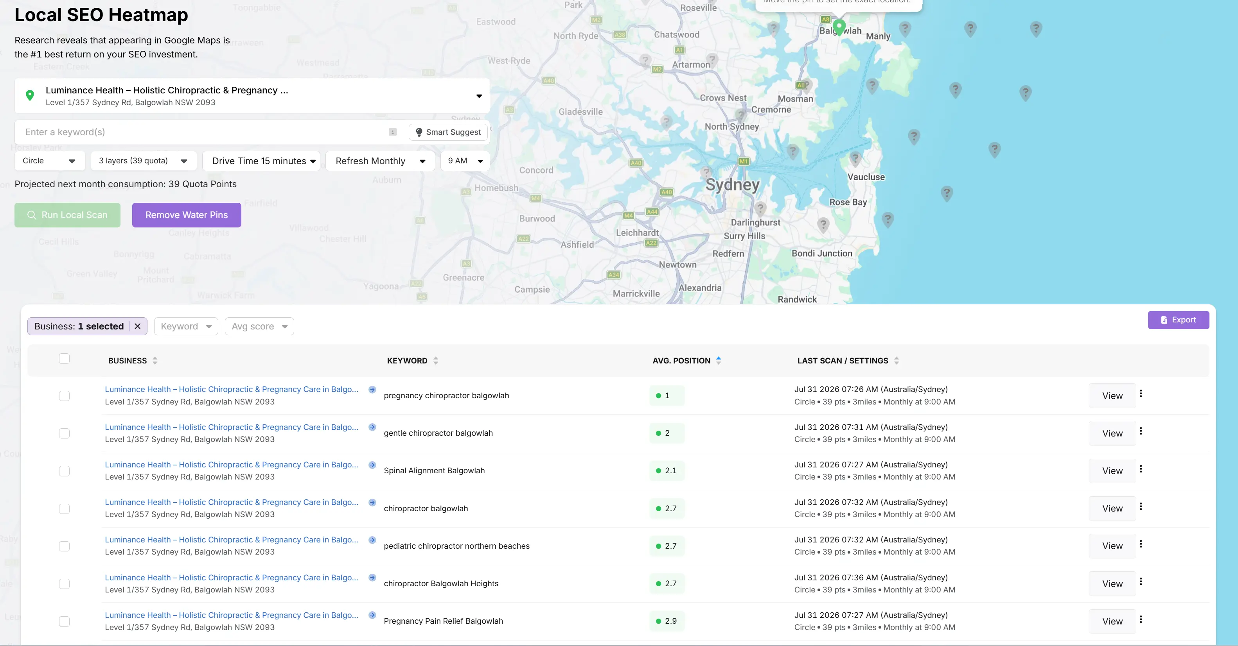Image resolution: width=1238 pixels, height=646 pixels.
Task: Click the info icon in the keyword field
Action: (x=393, y=132)
